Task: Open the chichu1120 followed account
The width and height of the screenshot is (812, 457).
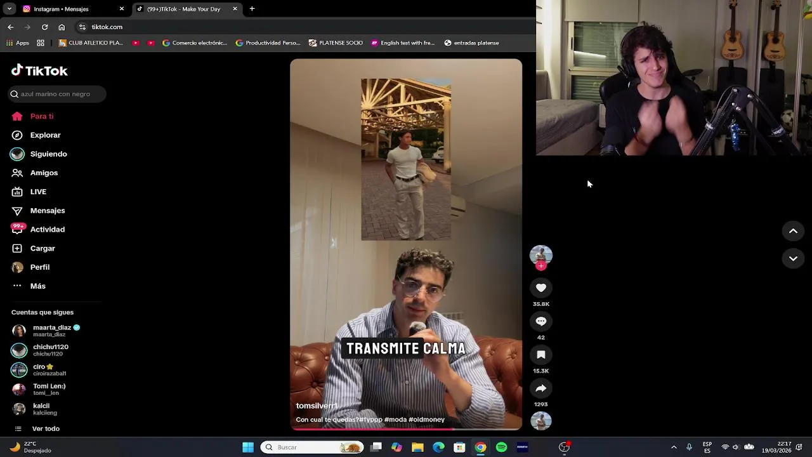Action: click(x=41, y=350)
